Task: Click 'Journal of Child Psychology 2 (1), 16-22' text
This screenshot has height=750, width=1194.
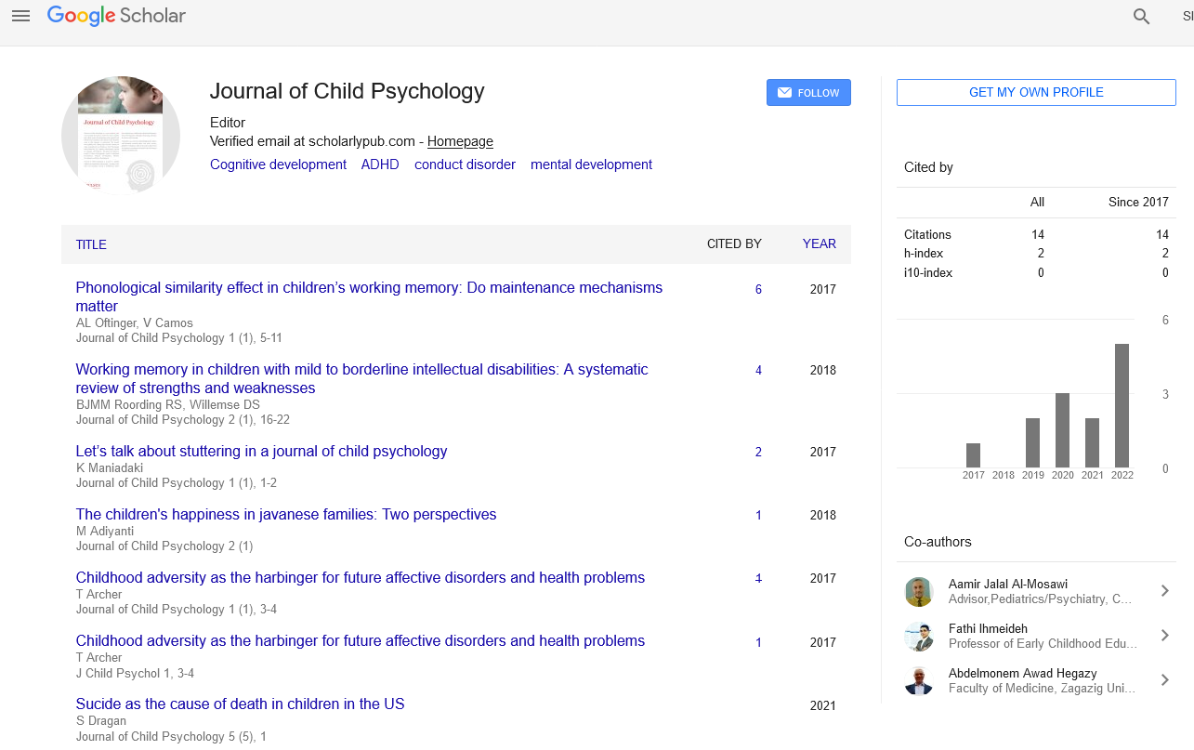Action: click(183, 419)
